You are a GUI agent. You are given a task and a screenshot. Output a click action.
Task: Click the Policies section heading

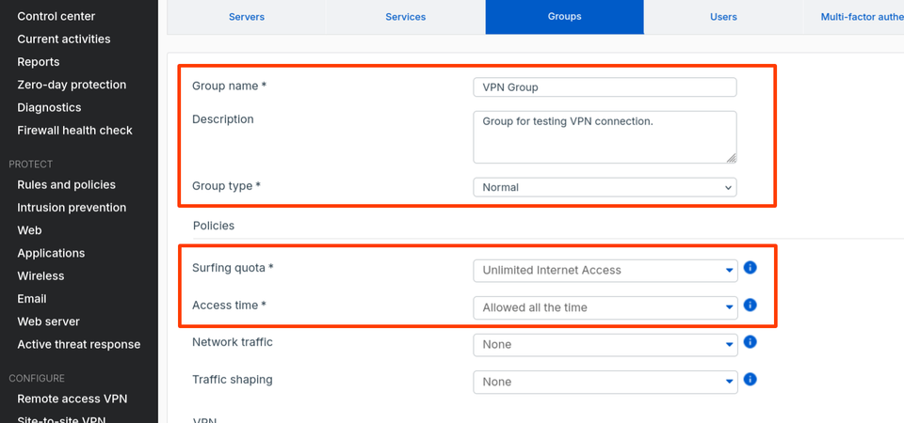[214, 226]
